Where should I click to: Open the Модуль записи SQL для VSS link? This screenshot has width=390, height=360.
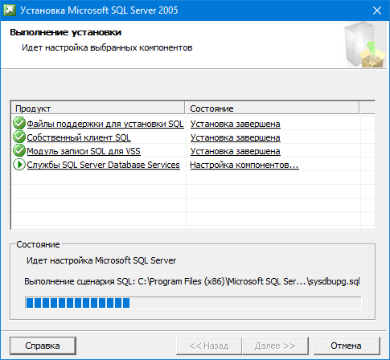[x=84, y=151]
